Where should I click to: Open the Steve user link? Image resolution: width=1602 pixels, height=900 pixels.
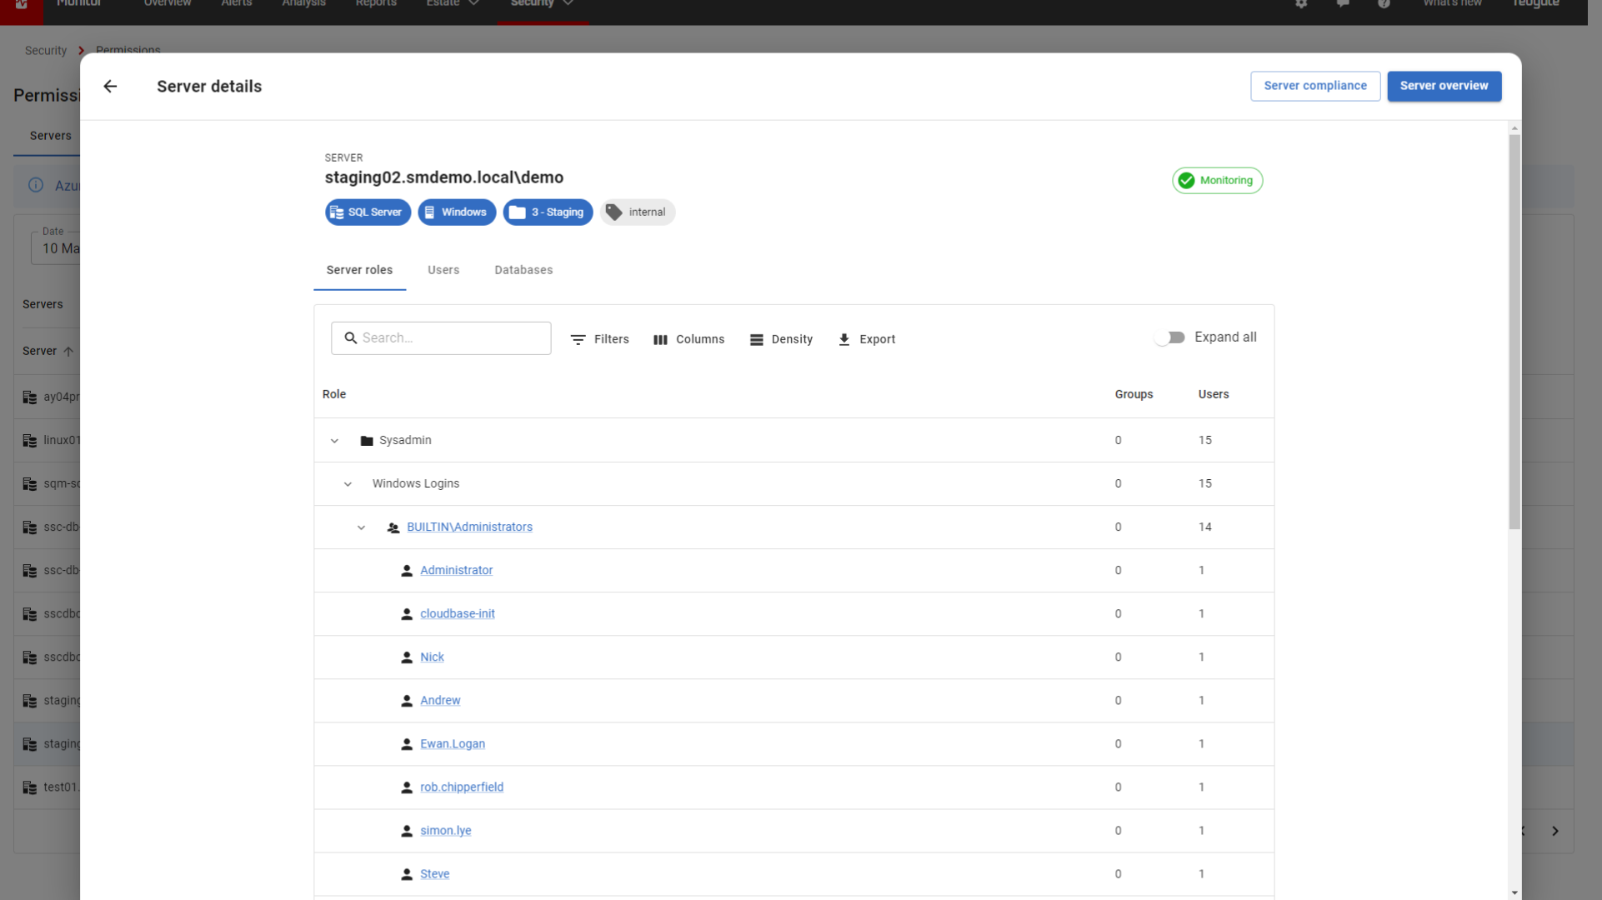[435, 873]
